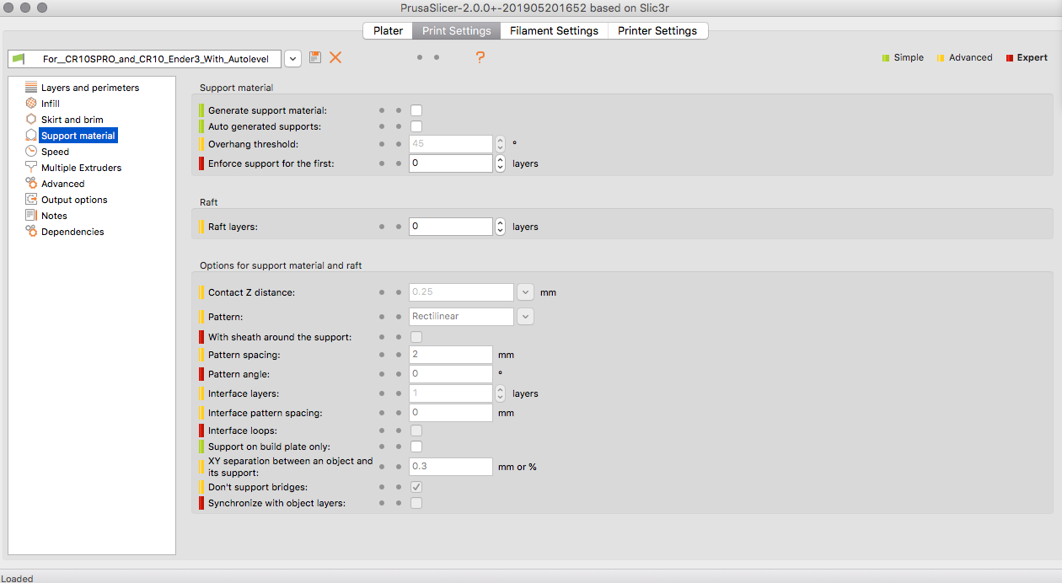Uncheck Don't support bridges
Image resolution: width=1062 pixels, height=583 pixels.
tap(416, 486)
